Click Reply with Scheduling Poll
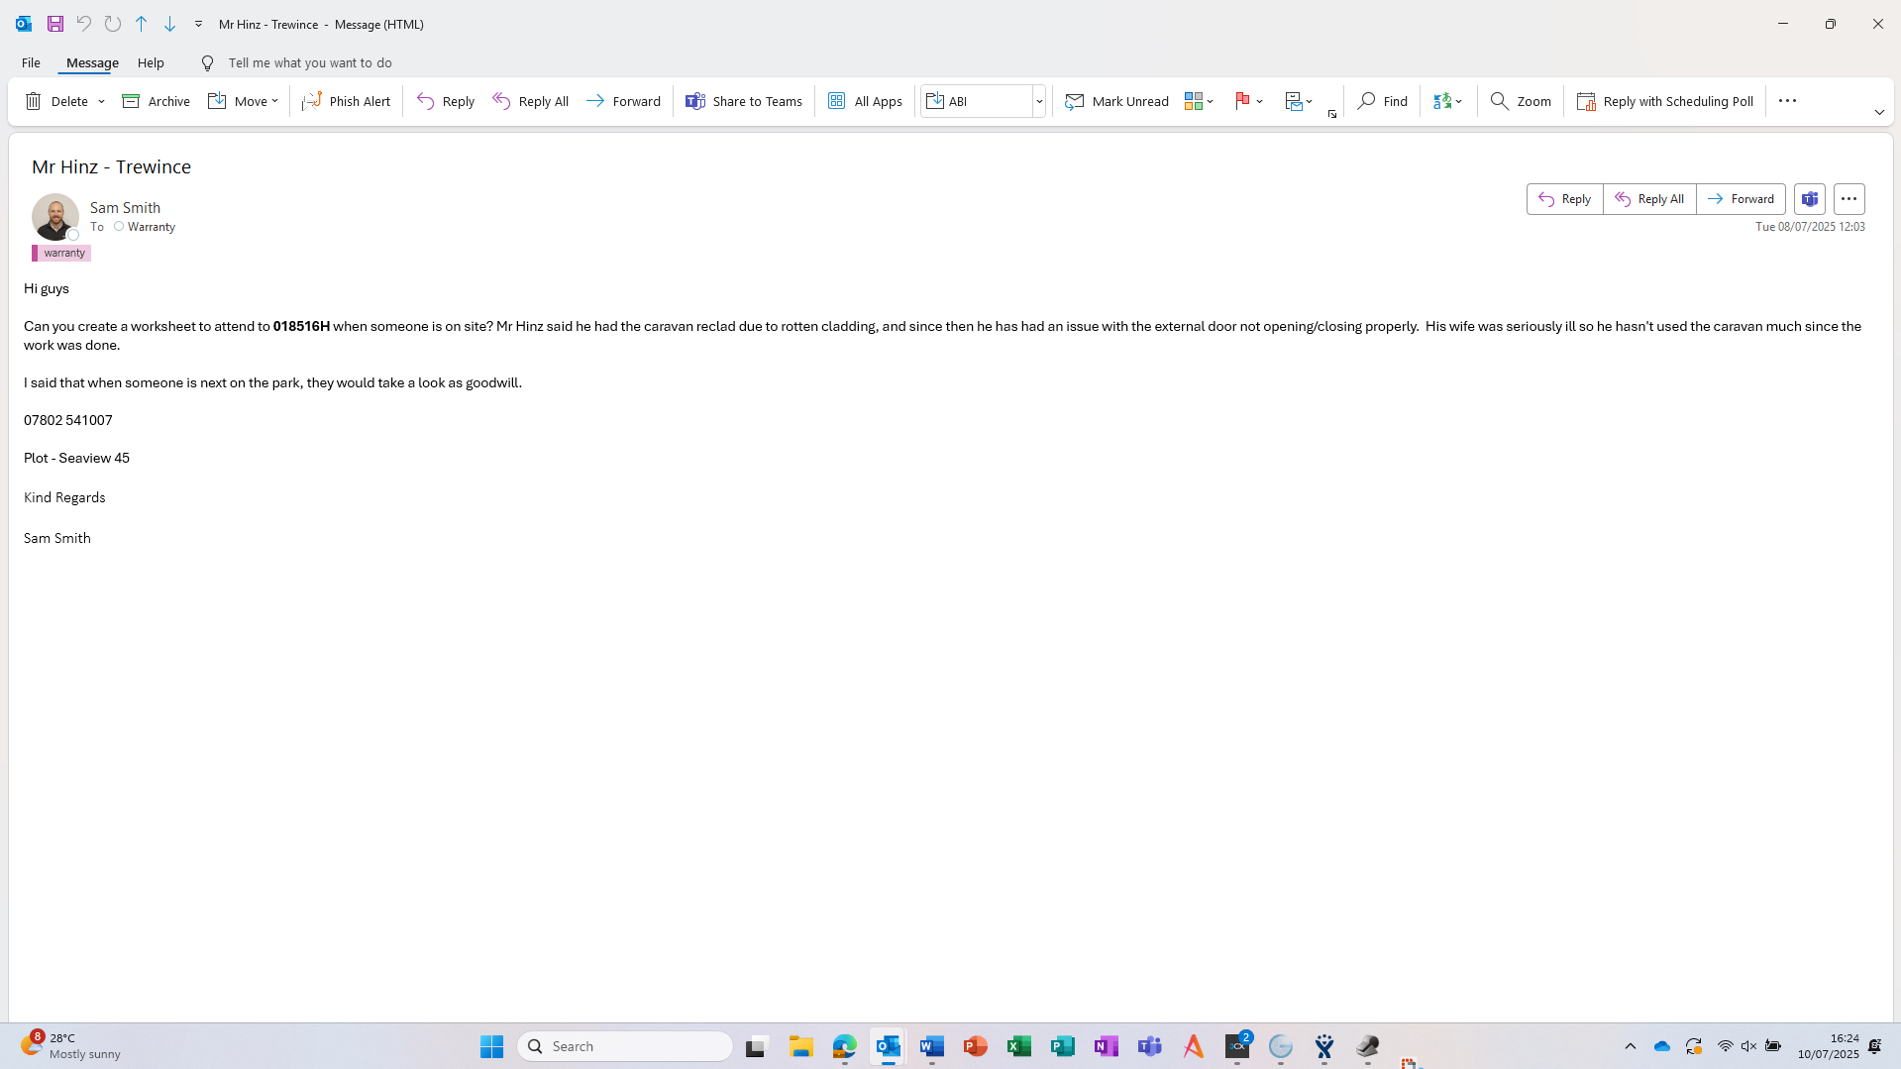1901x1069 pixels. tap(1664, 101)
